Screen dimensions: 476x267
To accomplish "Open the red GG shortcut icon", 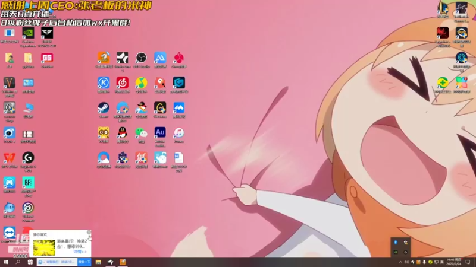I will [x=47, y=58].
